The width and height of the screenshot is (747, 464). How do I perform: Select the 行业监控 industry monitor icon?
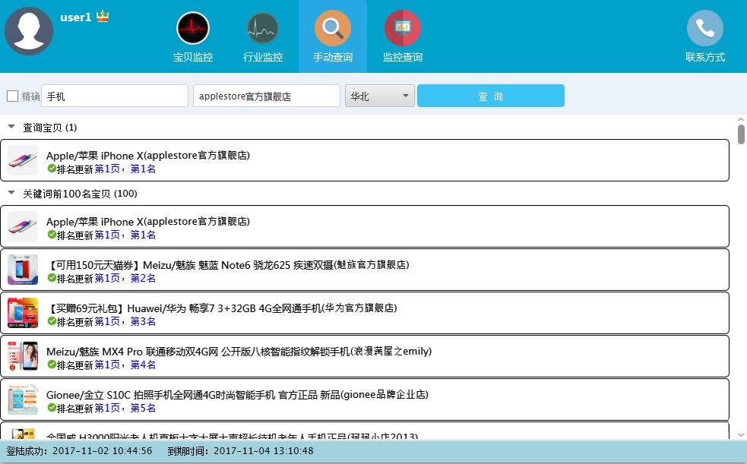(x=262, y=36)
